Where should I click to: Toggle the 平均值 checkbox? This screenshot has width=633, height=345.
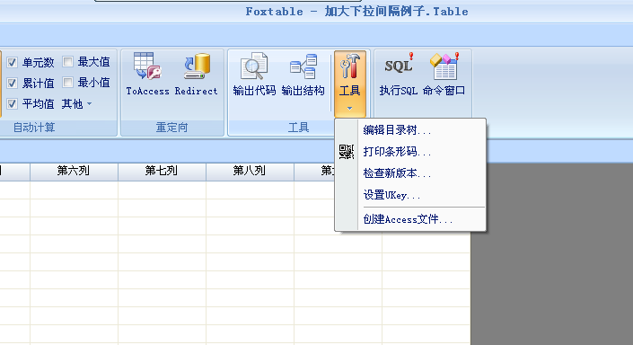pos(12,104)
